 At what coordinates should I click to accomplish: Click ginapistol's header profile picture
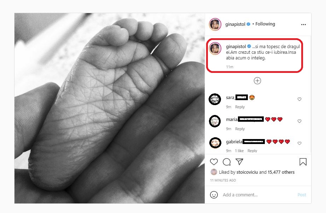click(x=215, y=24)
